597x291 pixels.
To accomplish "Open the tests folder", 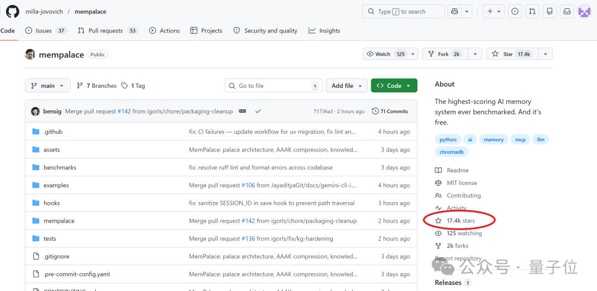I will [50, 239].
